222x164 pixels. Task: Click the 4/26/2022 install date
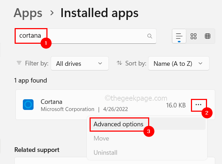116,109
